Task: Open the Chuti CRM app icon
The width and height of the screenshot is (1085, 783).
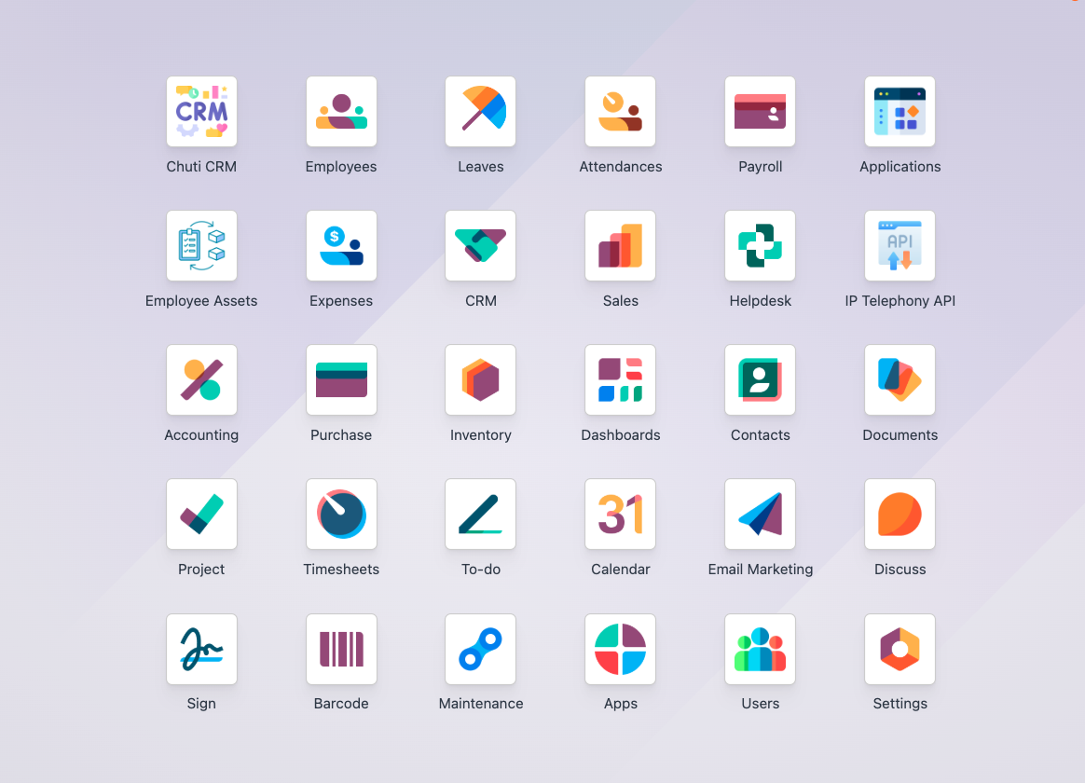Action: click(201, 111)
